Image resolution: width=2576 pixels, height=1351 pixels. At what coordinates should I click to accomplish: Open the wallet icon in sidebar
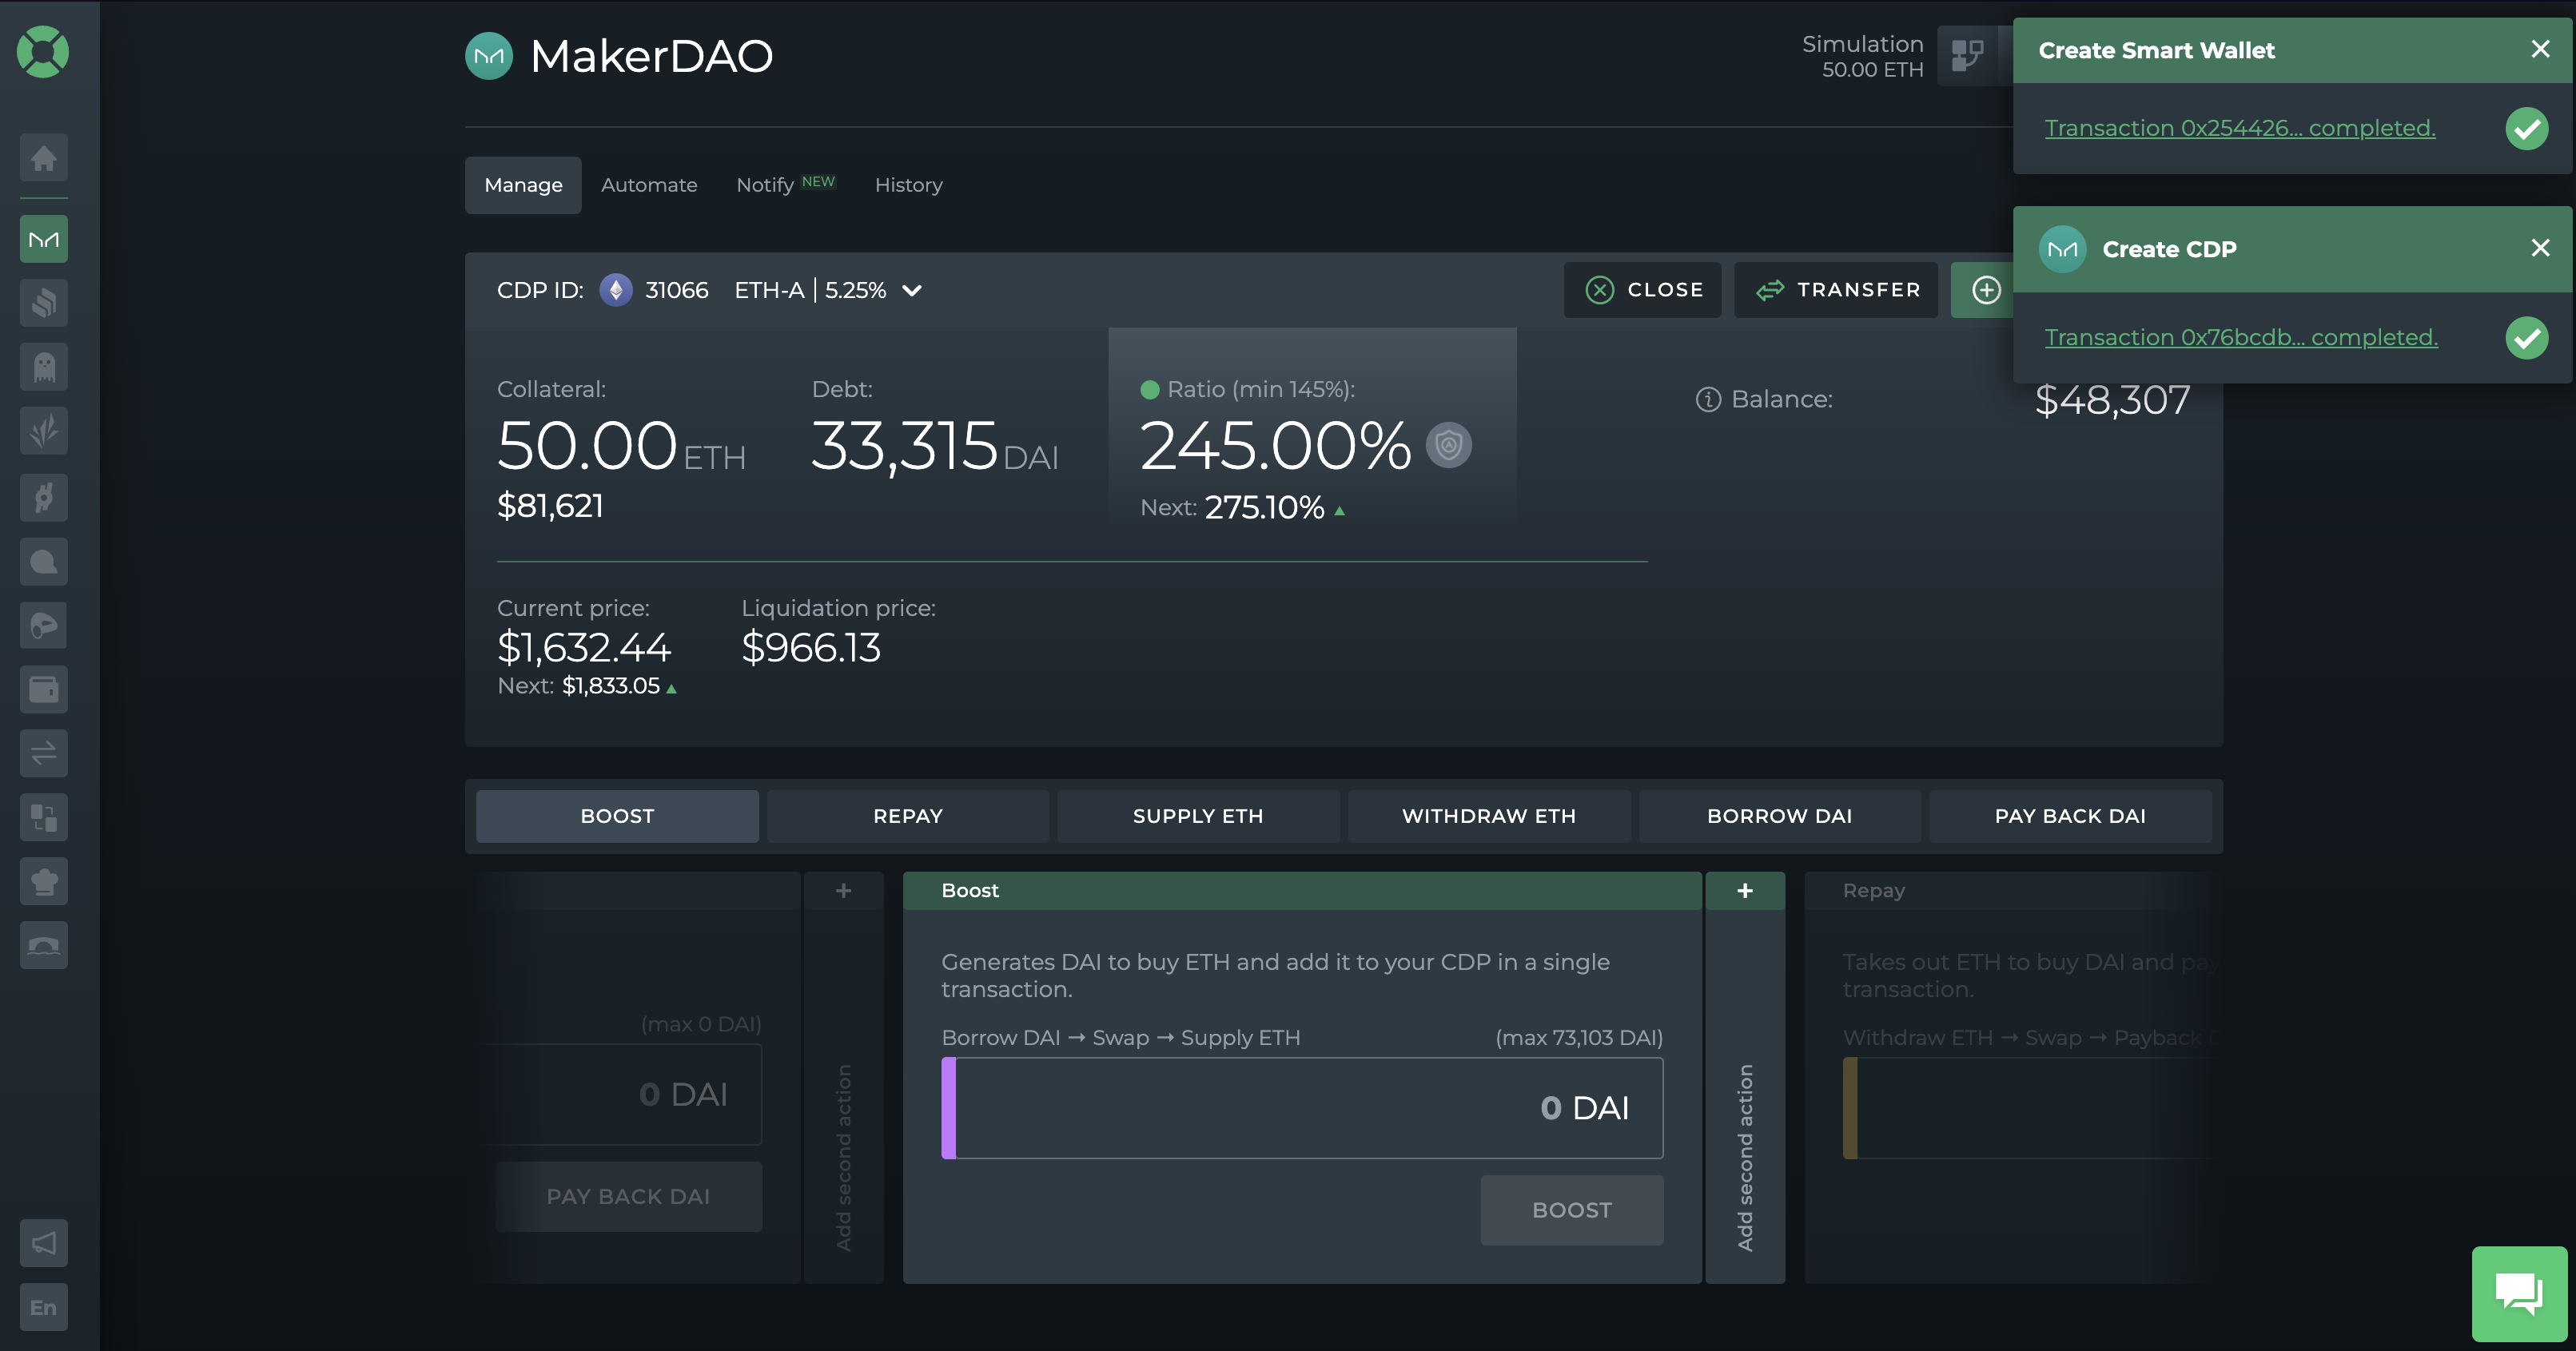[44, 689]
